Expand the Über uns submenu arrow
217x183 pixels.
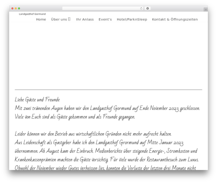click(x=69, y=19)
